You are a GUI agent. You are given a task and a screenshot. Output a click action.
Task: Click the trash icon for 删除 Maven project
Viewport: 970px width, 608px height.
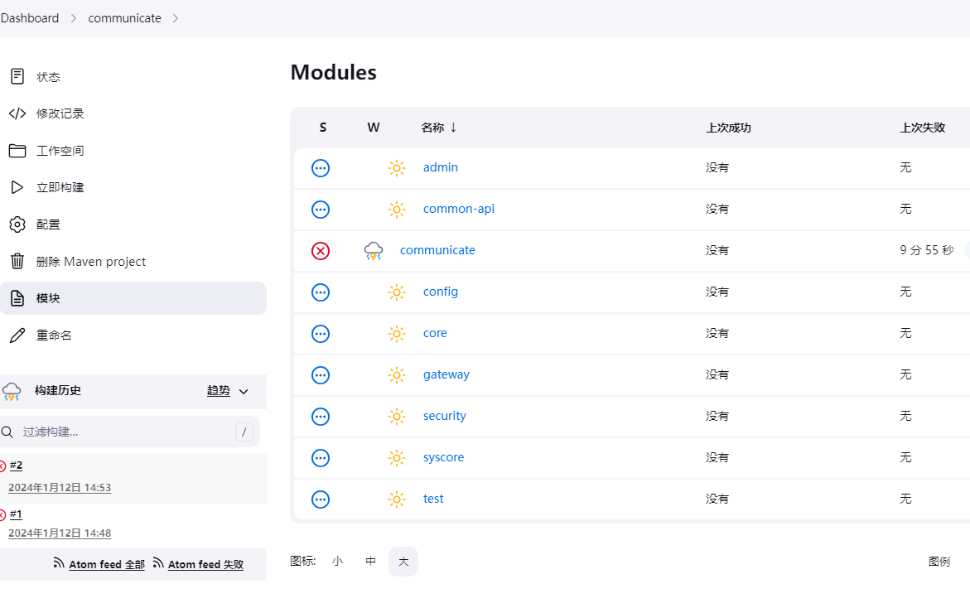point(17,262)
